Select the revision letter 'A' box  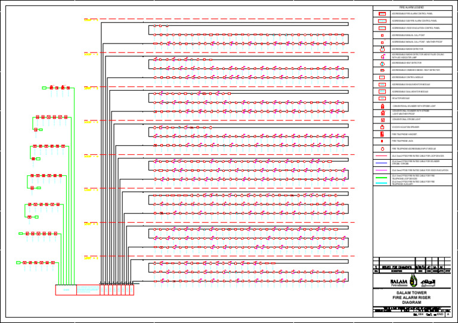(448, 315)
